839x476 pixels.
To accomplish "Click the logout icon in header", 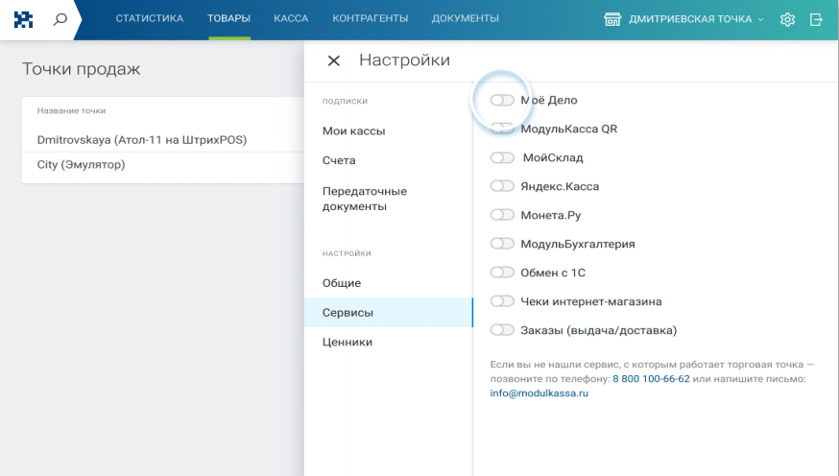I will (816, 19).
